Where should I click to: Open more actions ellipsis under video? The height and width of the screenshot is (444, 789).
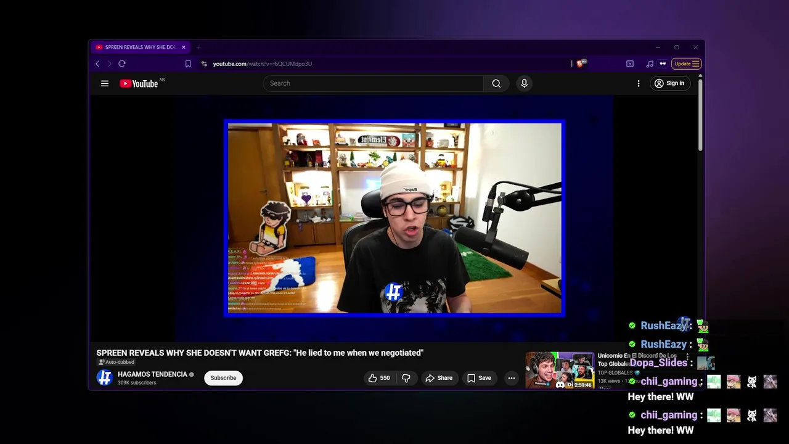(512, 378)
